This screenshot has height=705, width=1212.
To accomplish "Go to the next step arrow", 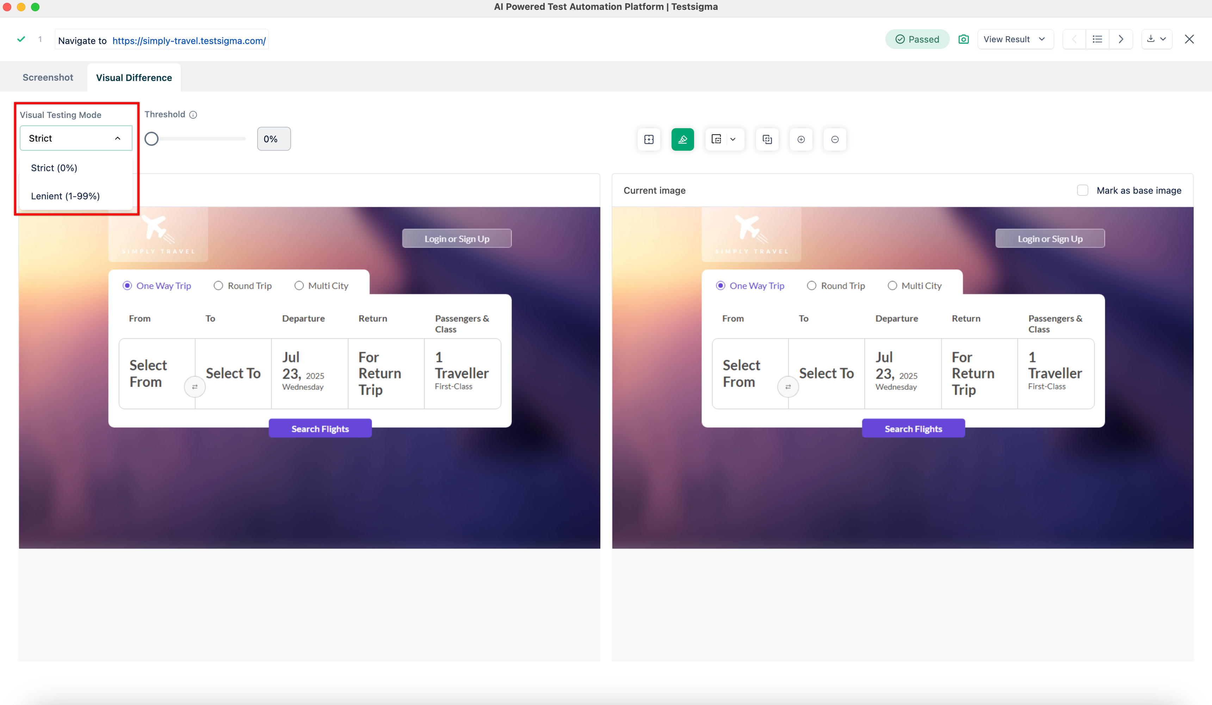I will coord(1121,39).
